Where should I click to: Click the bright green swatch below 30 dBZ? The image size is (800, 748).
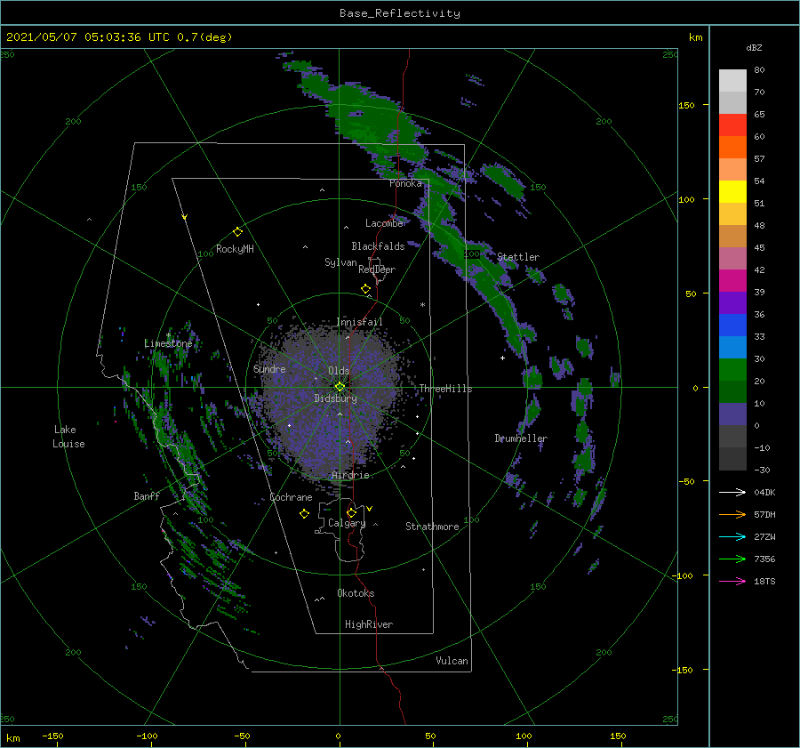732,370
